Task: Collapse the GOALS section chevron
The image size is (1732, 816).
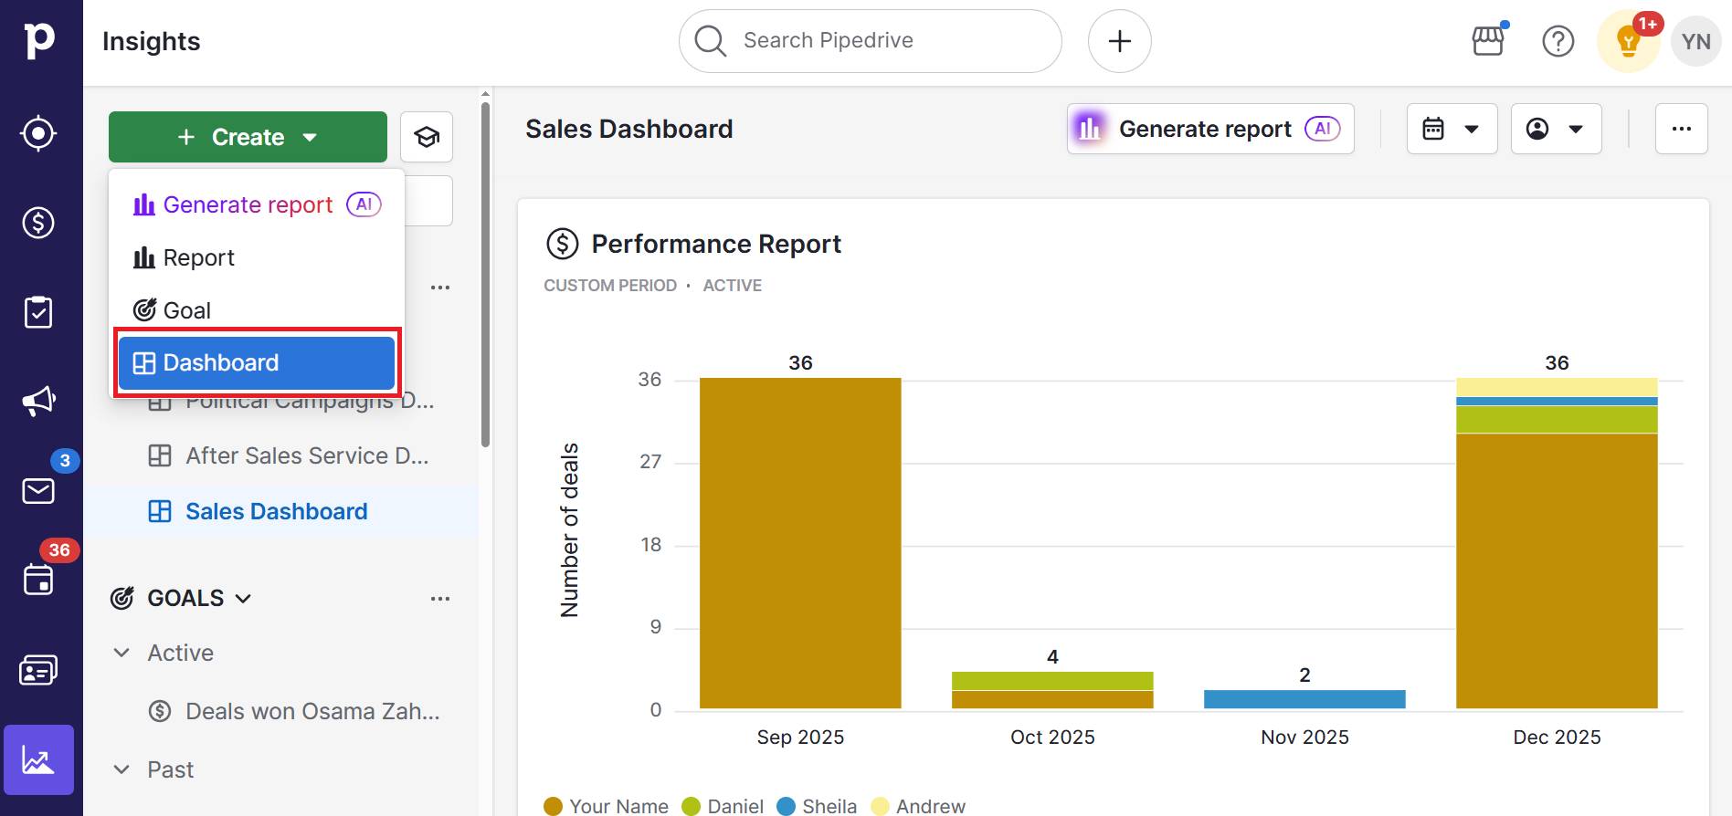Action: tap(243, 599)
